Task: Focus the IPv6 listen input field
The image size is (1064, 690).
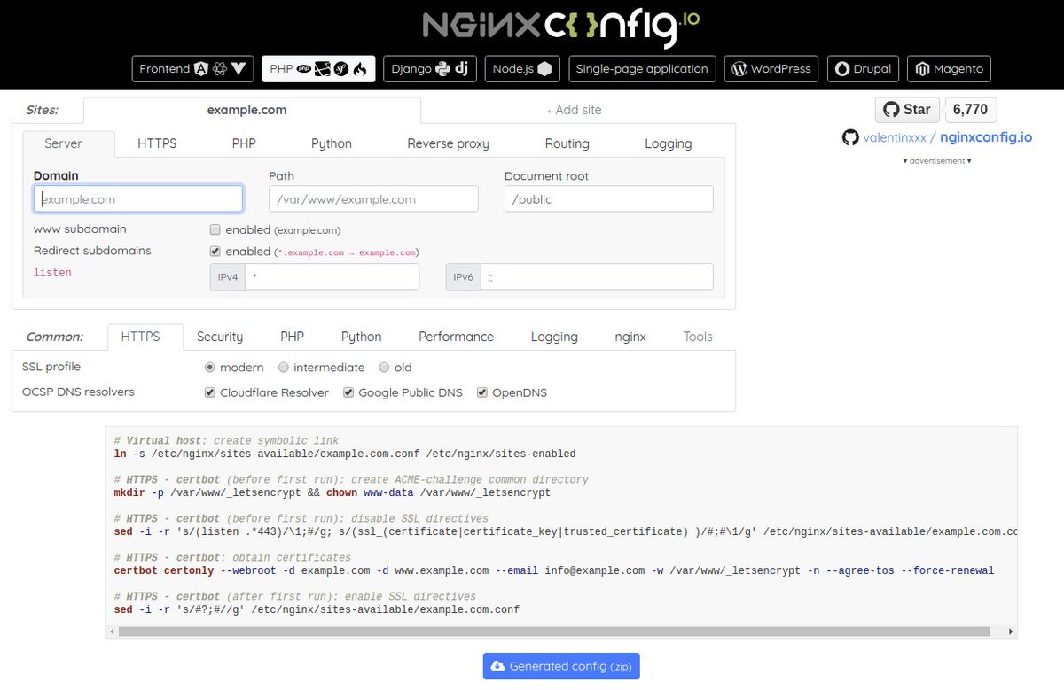Action: click(x=596, y=277)
